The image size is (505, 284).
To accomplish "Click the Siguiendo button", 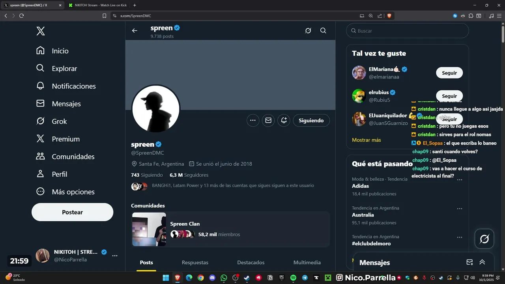I will (311, 120).
